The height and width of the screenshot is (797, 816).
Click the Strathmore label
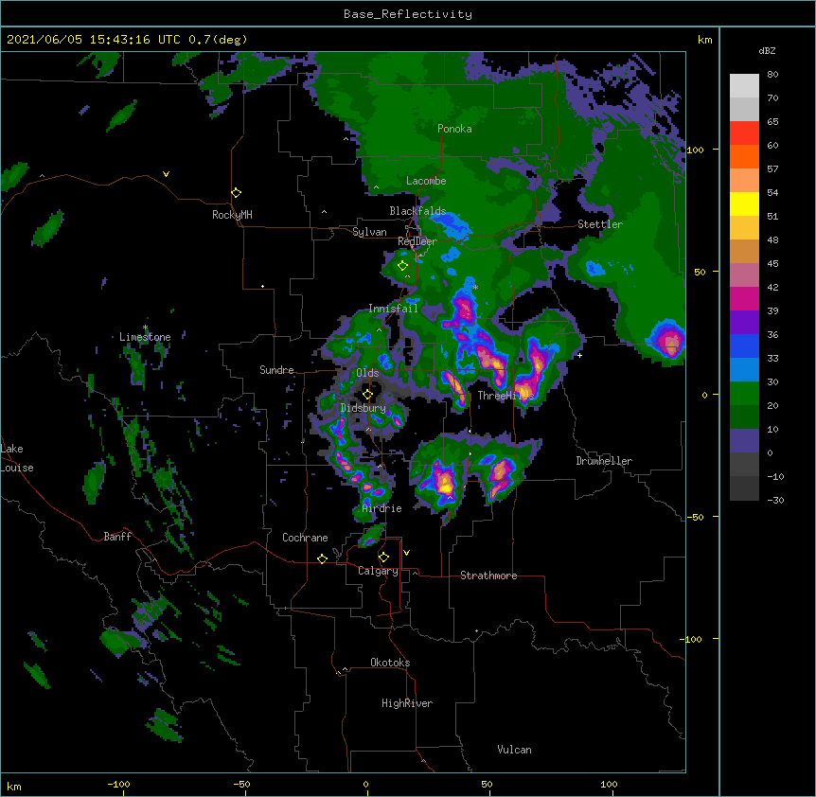[488, 576]
